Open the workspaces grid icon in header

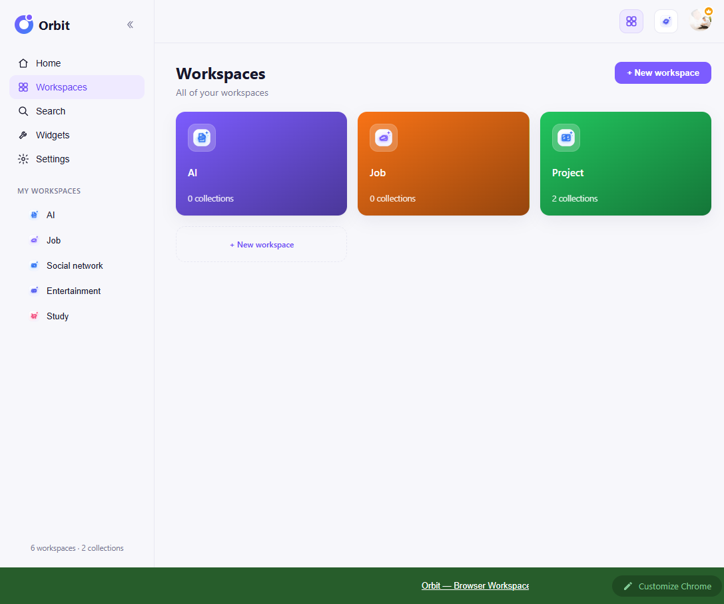(x=631, y=21)
